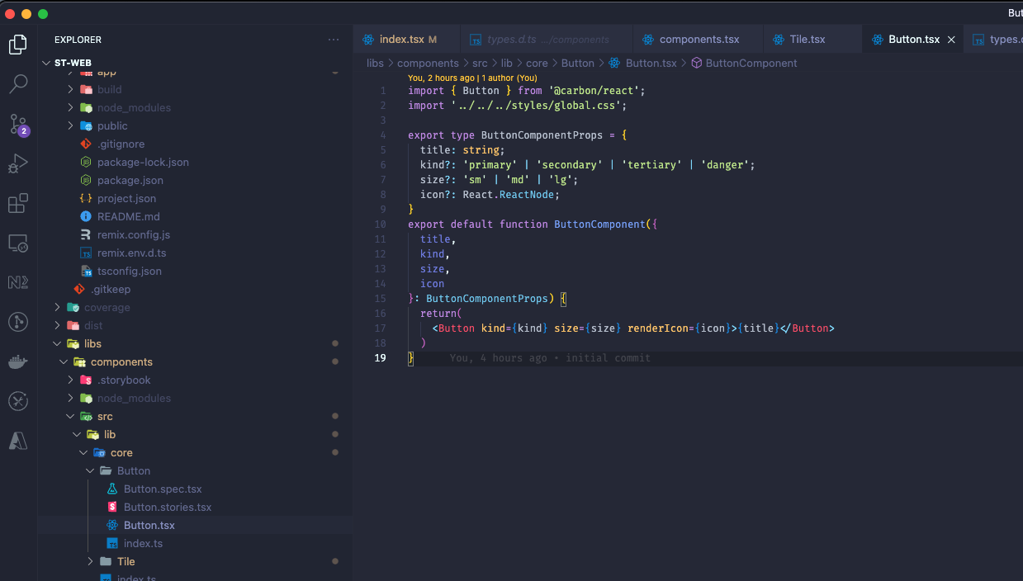Collapse the core folder
Screen dimensions: 1023x581
coord(121,453)
